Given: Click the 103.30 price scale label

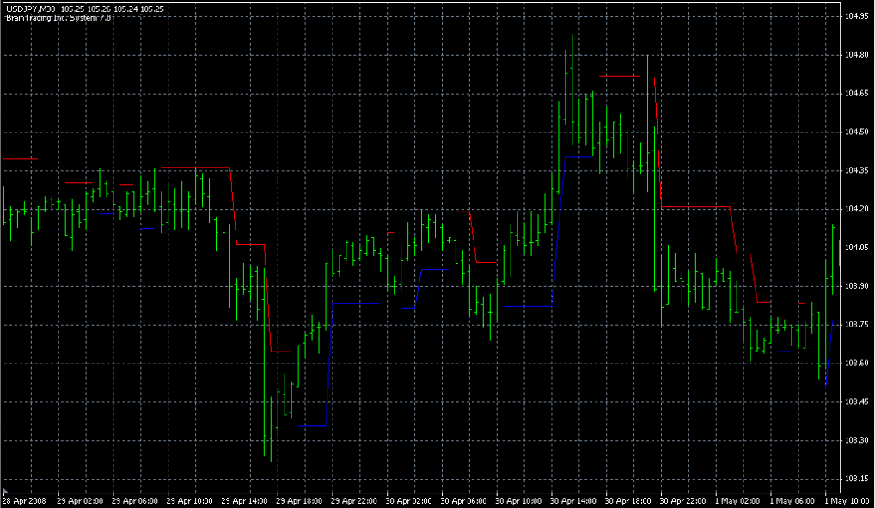Looking at the screenshot, I should [x=856, y=441].
